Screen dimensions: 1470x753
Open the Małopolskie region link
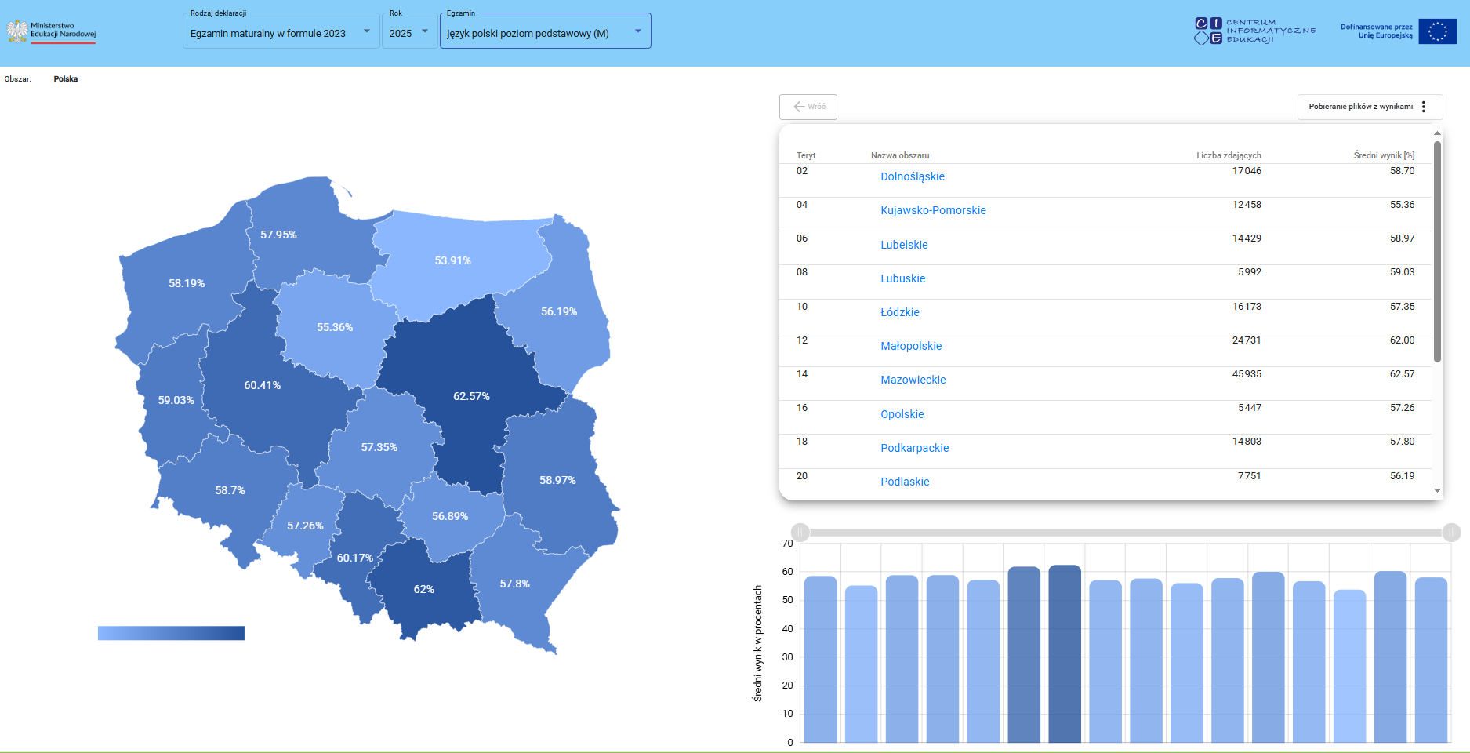tap(911, 346)
